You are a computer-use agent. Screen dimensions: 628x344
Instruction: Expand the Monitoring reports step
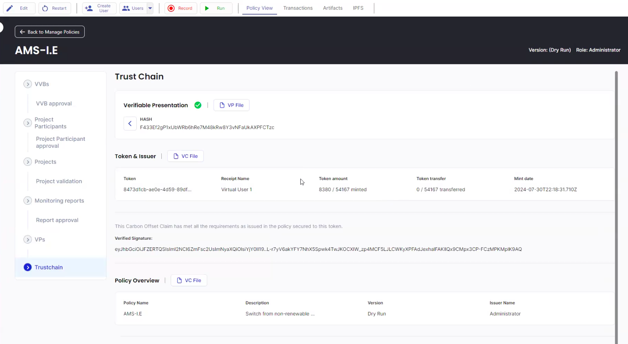[28, 200]
